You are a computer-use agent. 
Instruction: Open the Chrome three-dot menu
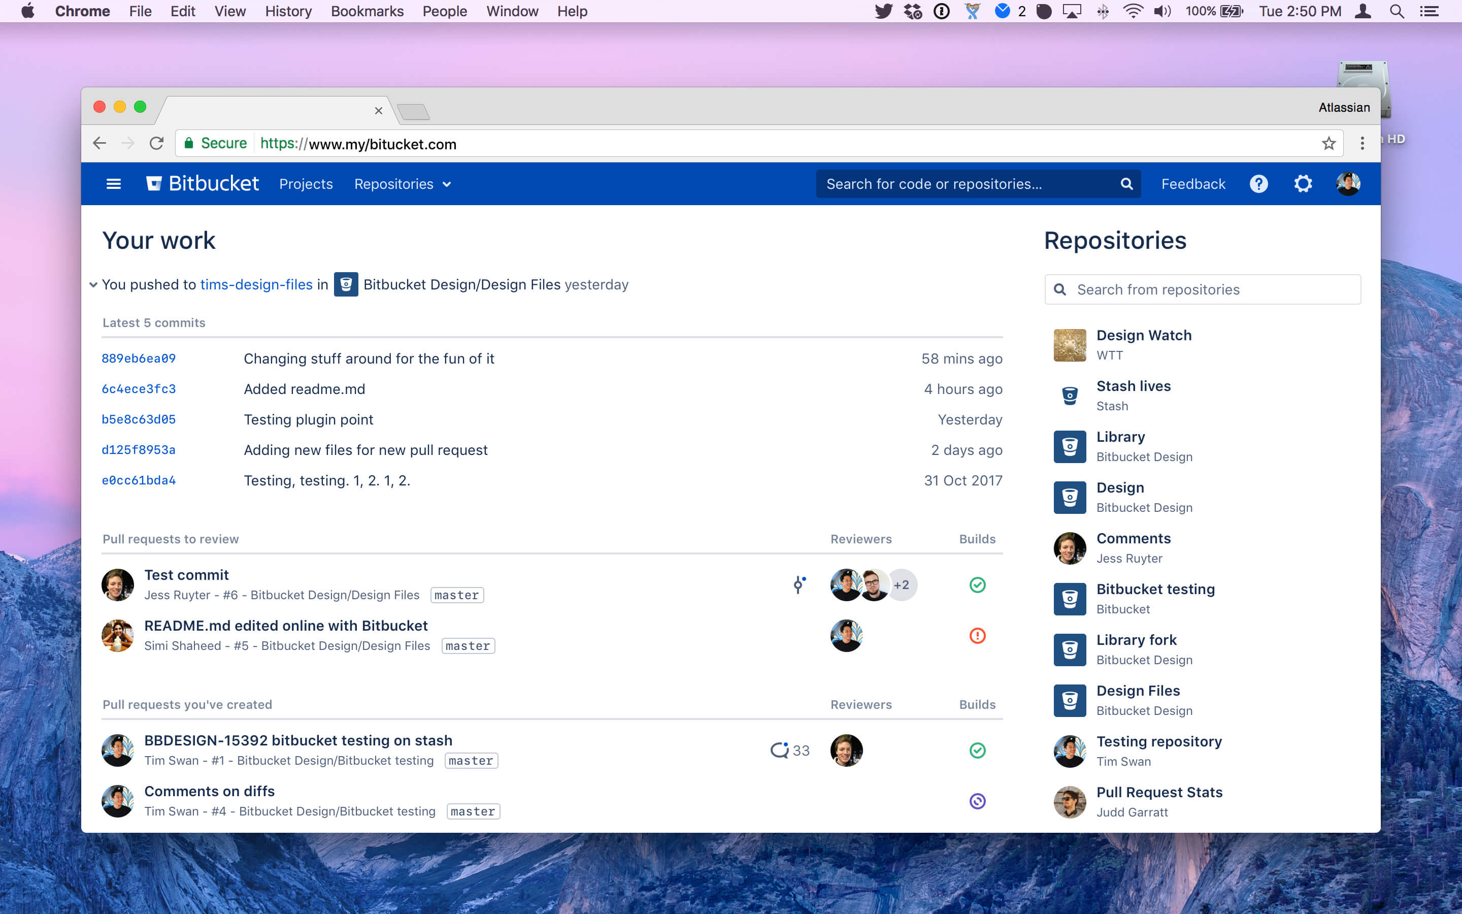(x=1361, y=143)
